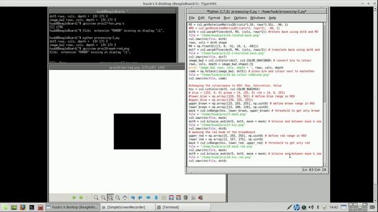Click the IDLE editor vertical scrollbar

[x=325, y=94]
